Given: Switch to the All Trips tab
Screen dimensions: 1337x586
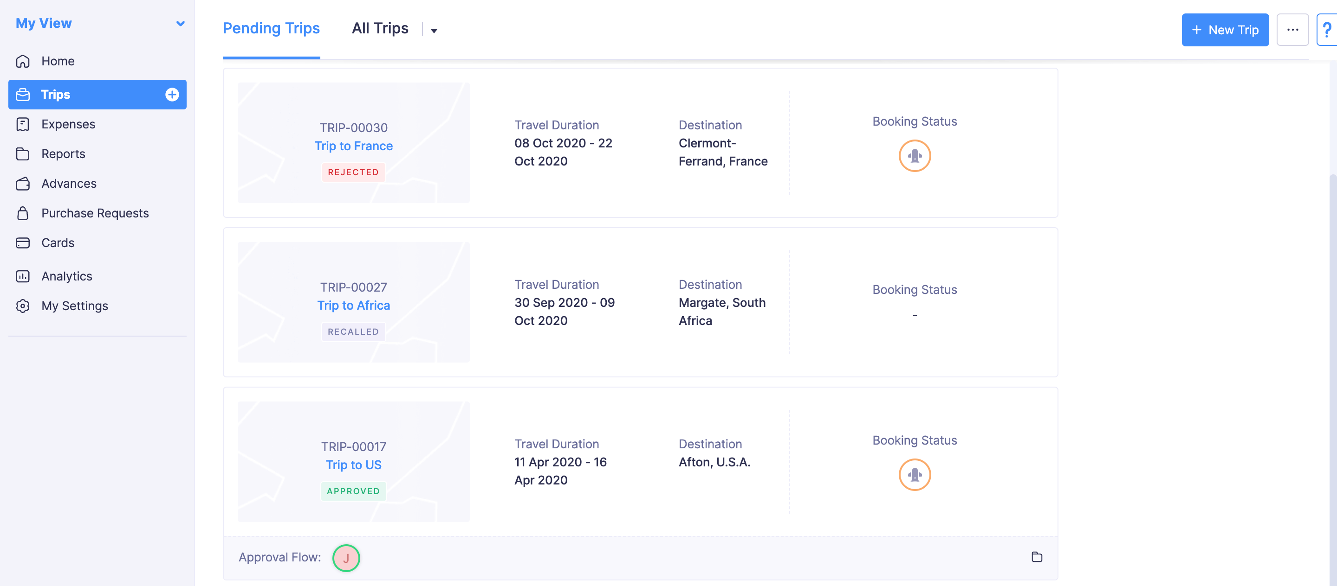Looking at the screenshot, I should 380,28.
